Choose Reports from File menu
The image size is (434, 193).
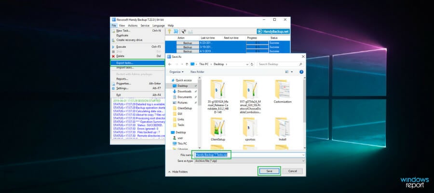point(137,79)
